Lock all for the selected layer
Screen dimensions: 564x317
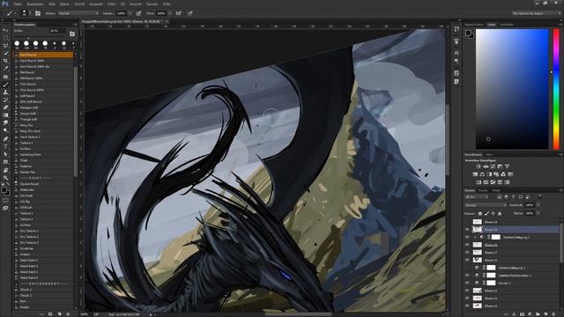pos(500,213)
